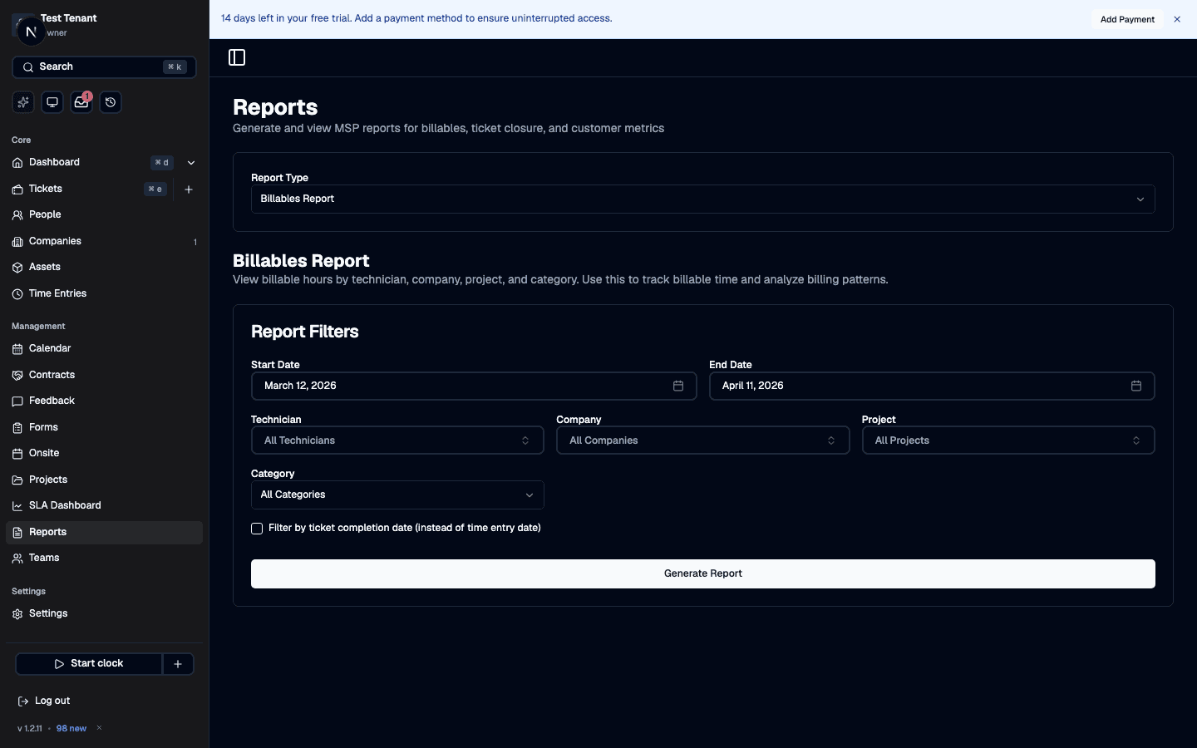Dismiss the free trial banner

click(1177, 19)
